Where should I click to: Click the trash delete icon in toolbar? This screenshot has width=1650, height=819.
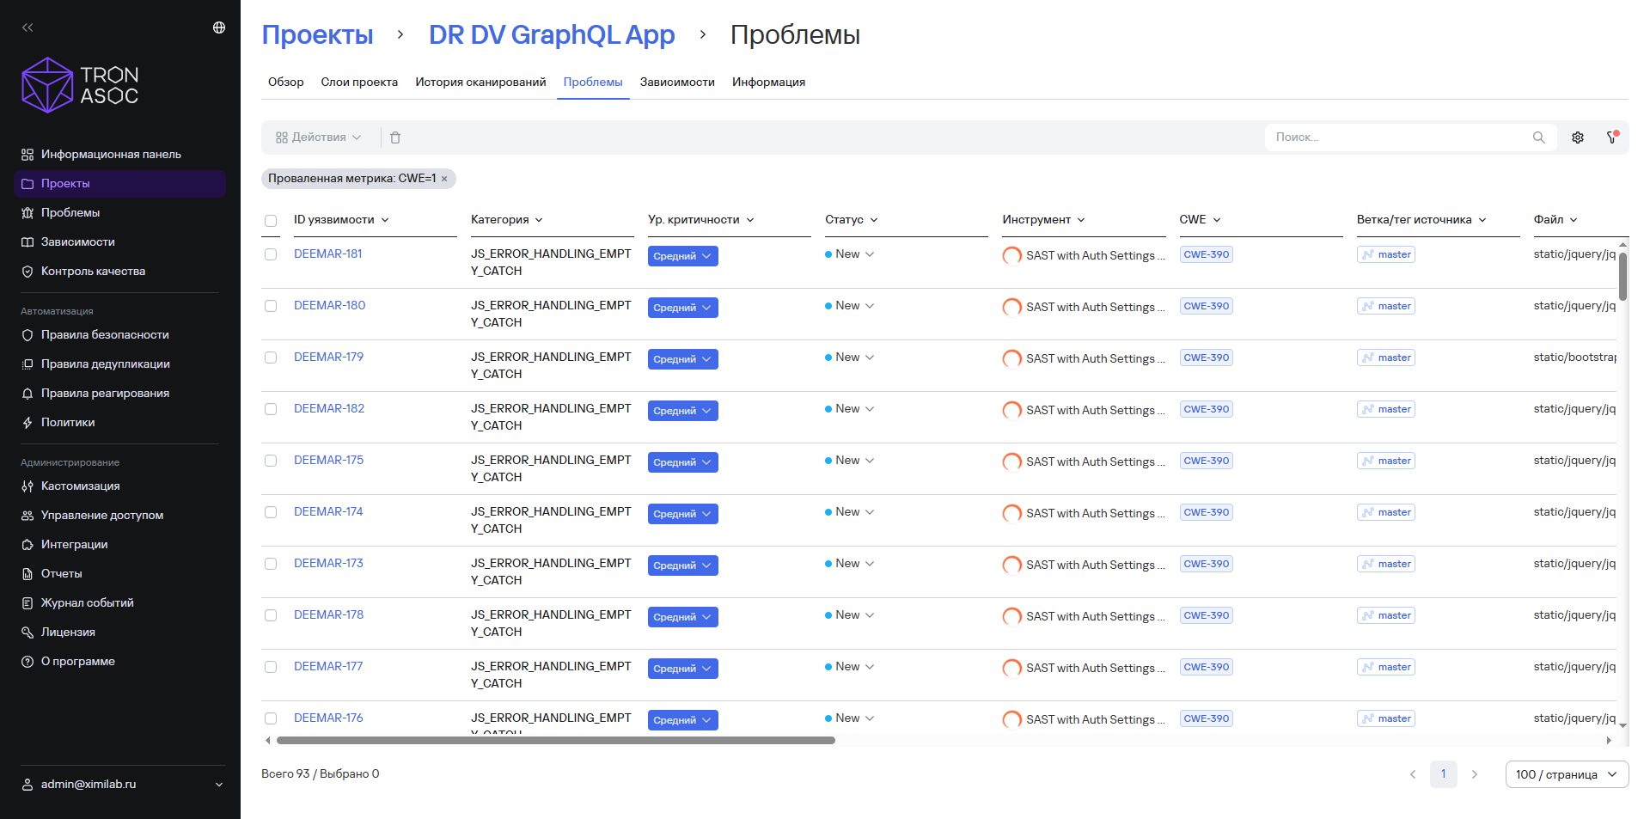tap(395, 138)
